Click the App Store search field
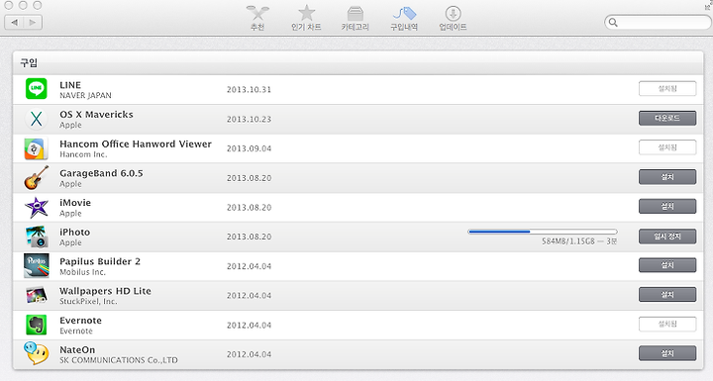This screenshot has height=381, width=713. 658,23
